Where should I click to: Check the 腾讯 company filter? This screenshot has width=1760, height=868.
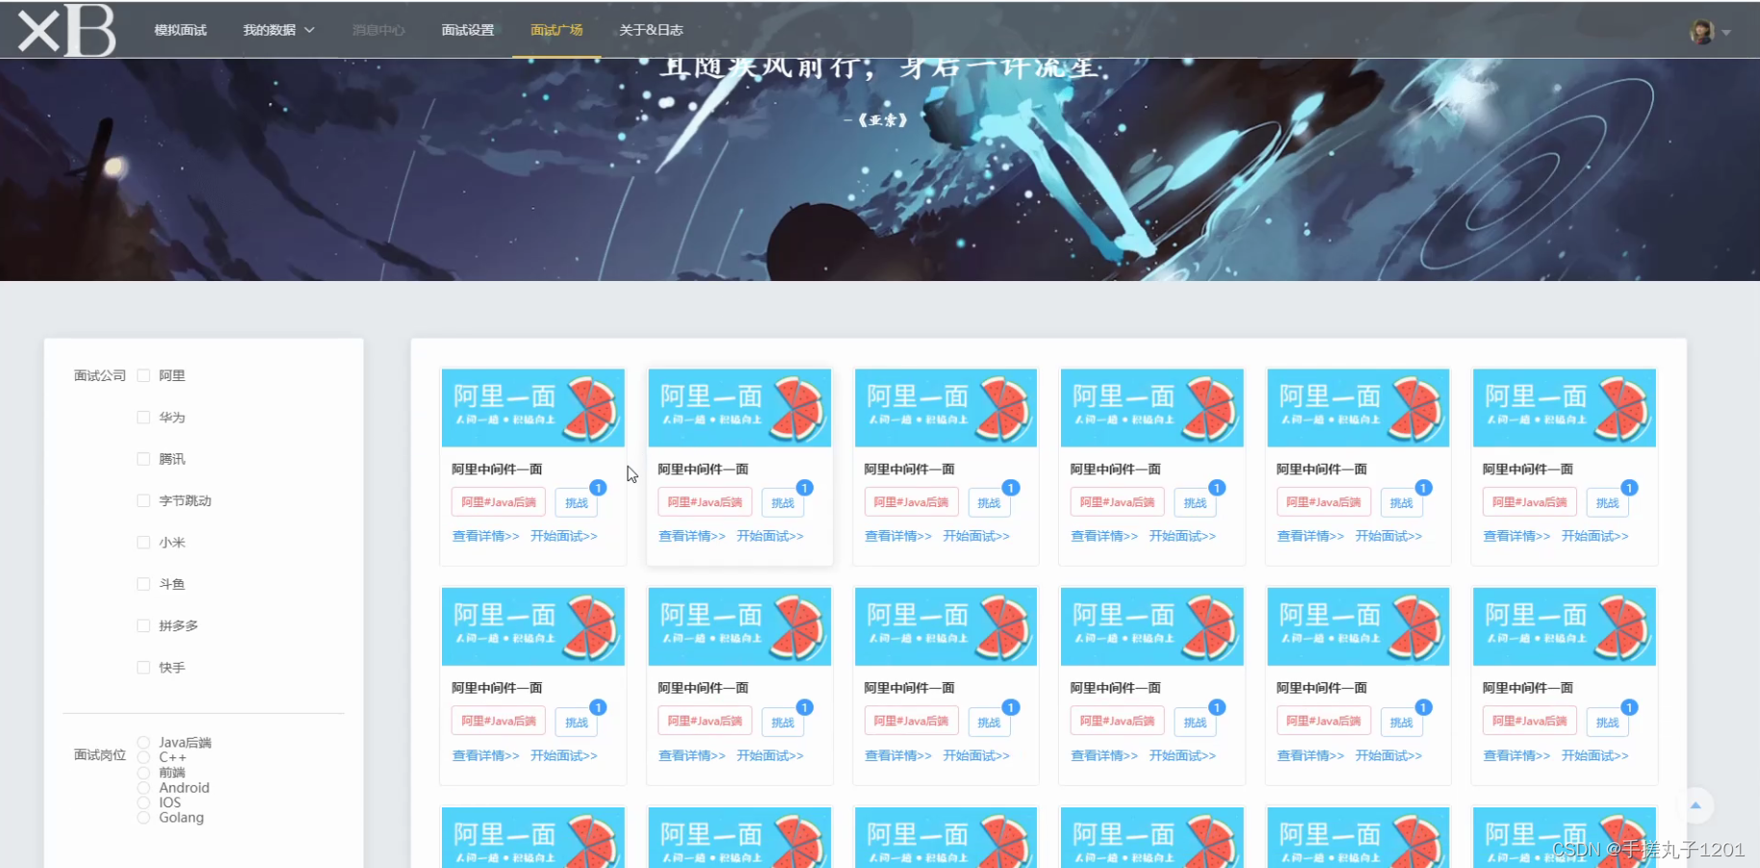tap(143, 459)
